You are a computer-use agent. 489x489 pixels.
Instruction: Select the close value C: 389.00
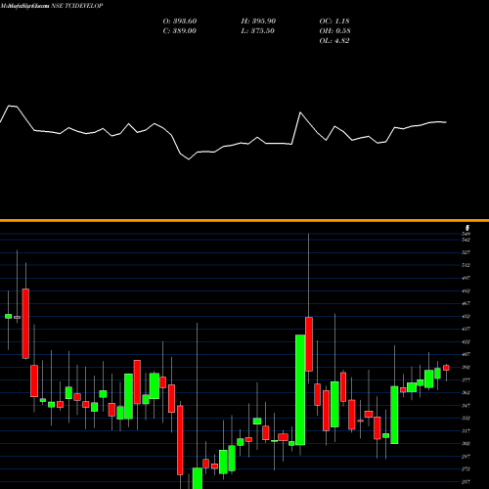pyautogui.click(x=180, y=30)
